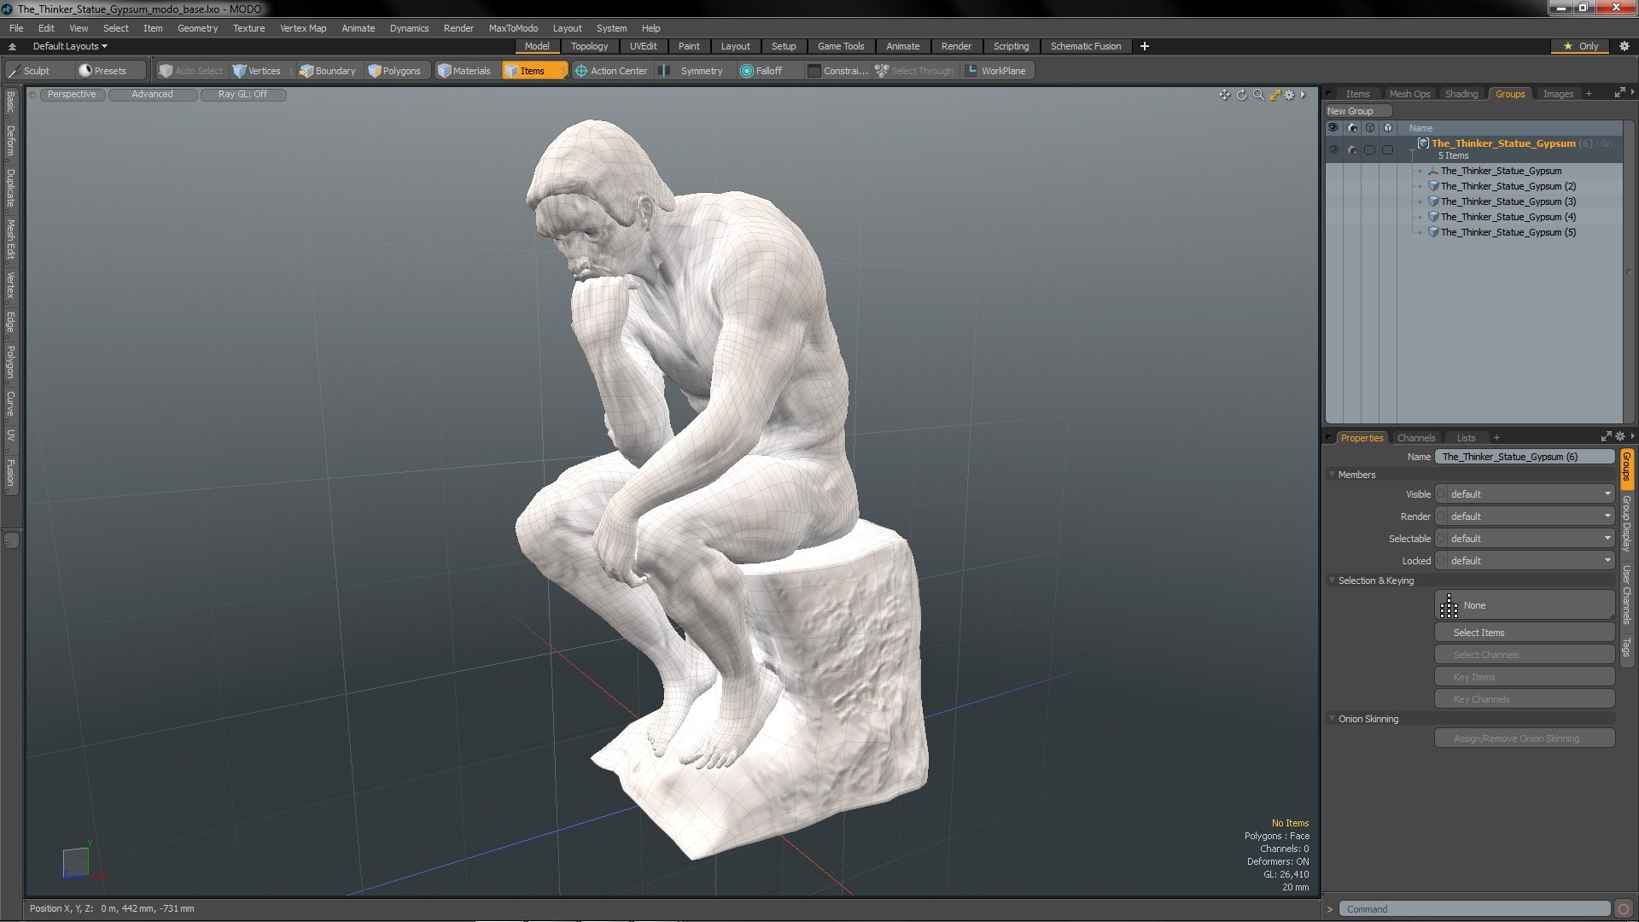Open viewport settings gear
This screenshot has width=1639, height=922.
(x=1290, y=95)
